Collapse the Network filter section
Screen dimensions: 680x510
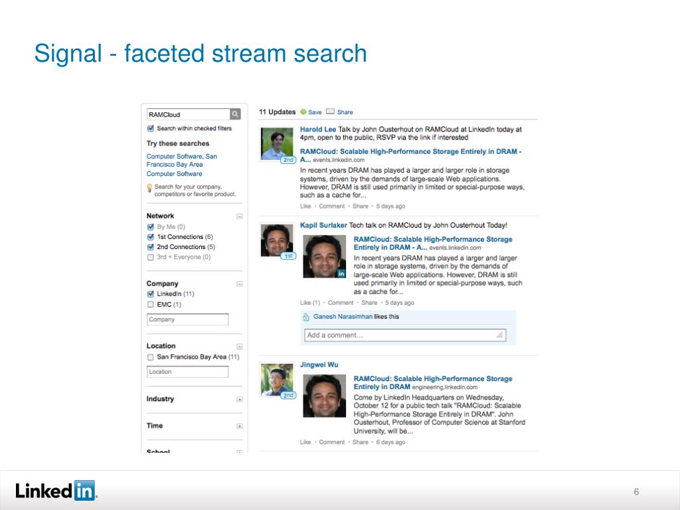point(239,216)
